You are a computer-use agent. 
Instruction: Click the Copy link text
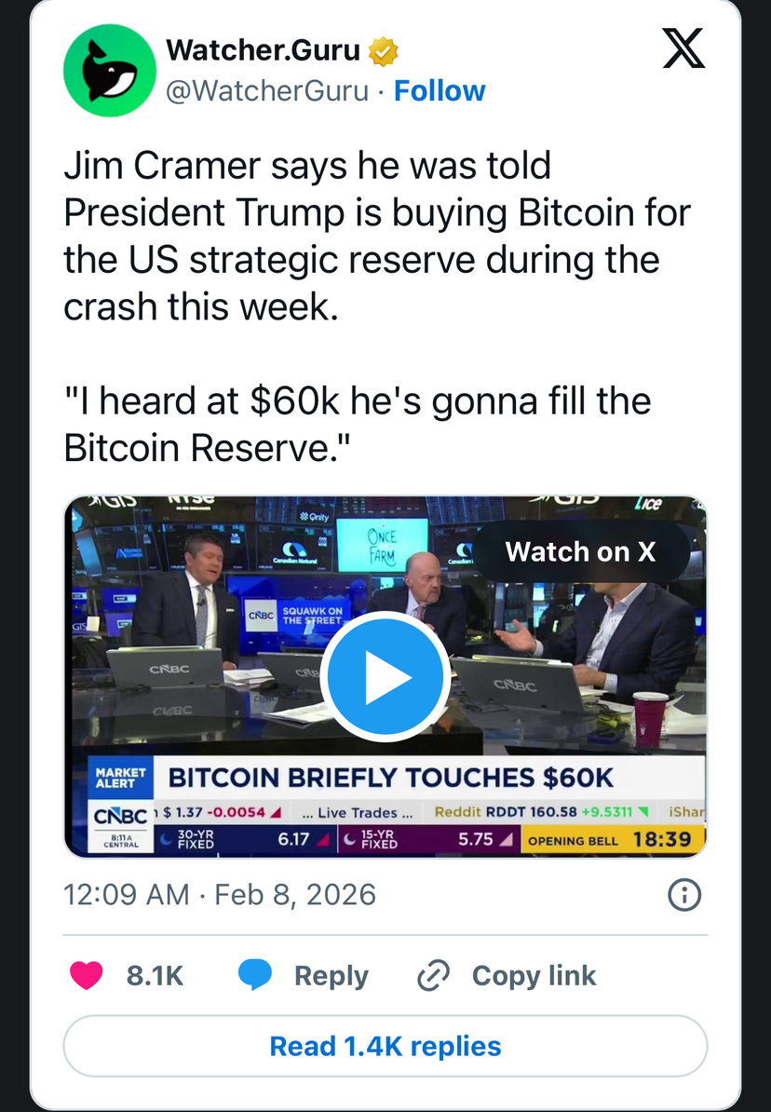tap(534, 975)
